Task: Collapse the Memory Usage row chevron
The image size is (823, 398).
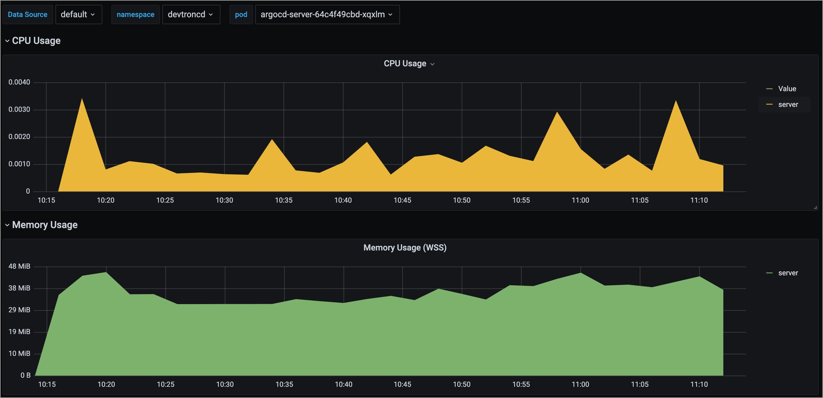Action: pos(7,225)
